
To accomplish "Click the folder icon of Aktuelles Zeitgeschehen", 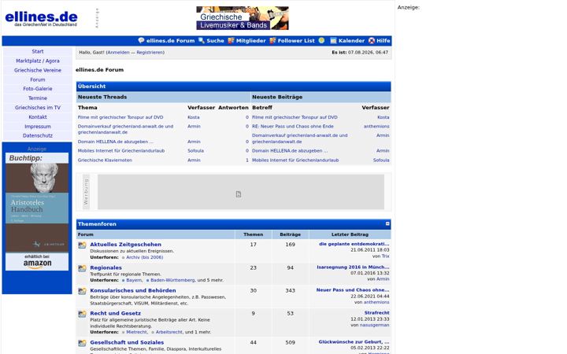I will click(x=82, y=245).
